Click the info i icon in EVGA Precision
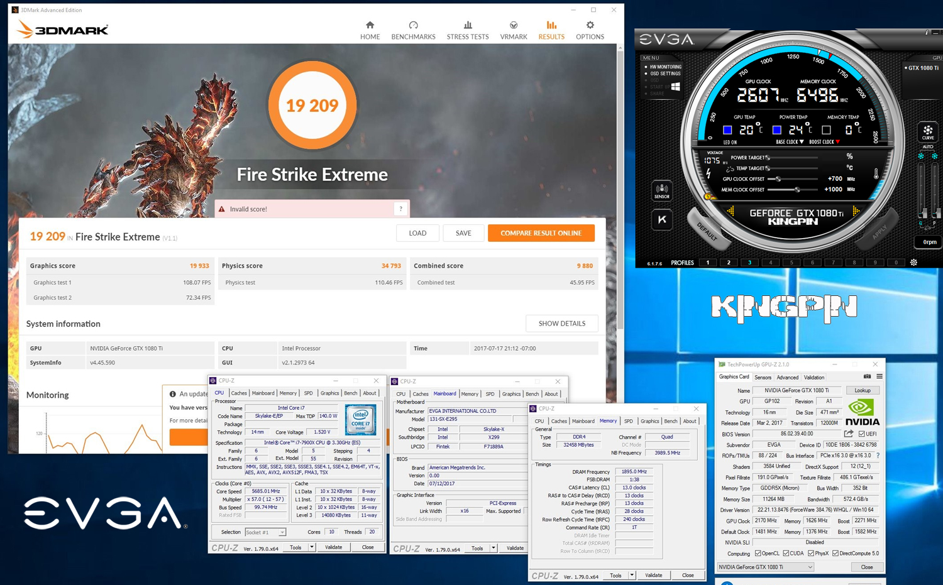 (927, 33)
